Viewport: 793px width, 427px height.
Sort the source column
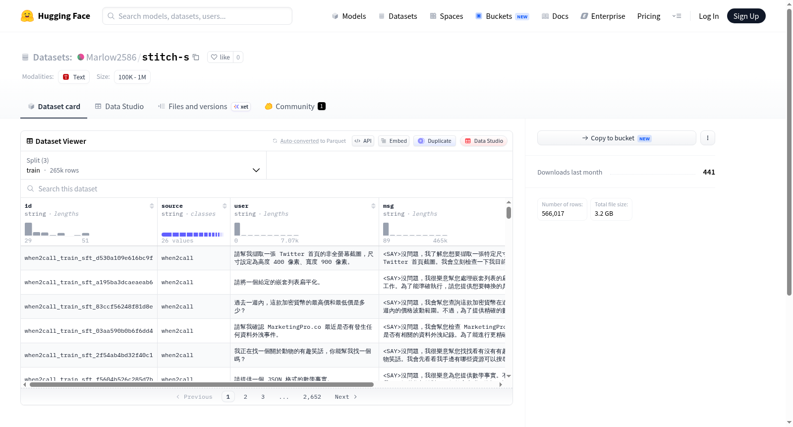[225, 206]
